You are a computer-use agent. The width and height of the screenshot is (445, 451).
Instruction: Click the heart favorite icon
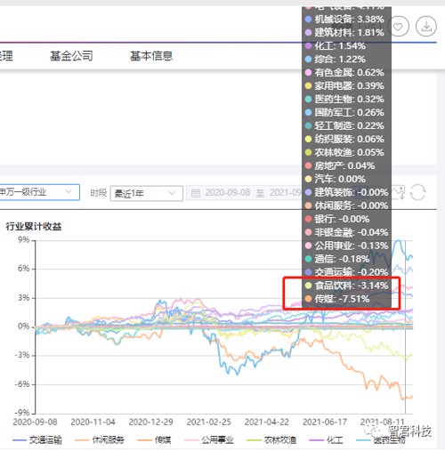pyautogui.click(x=398, y=27)
